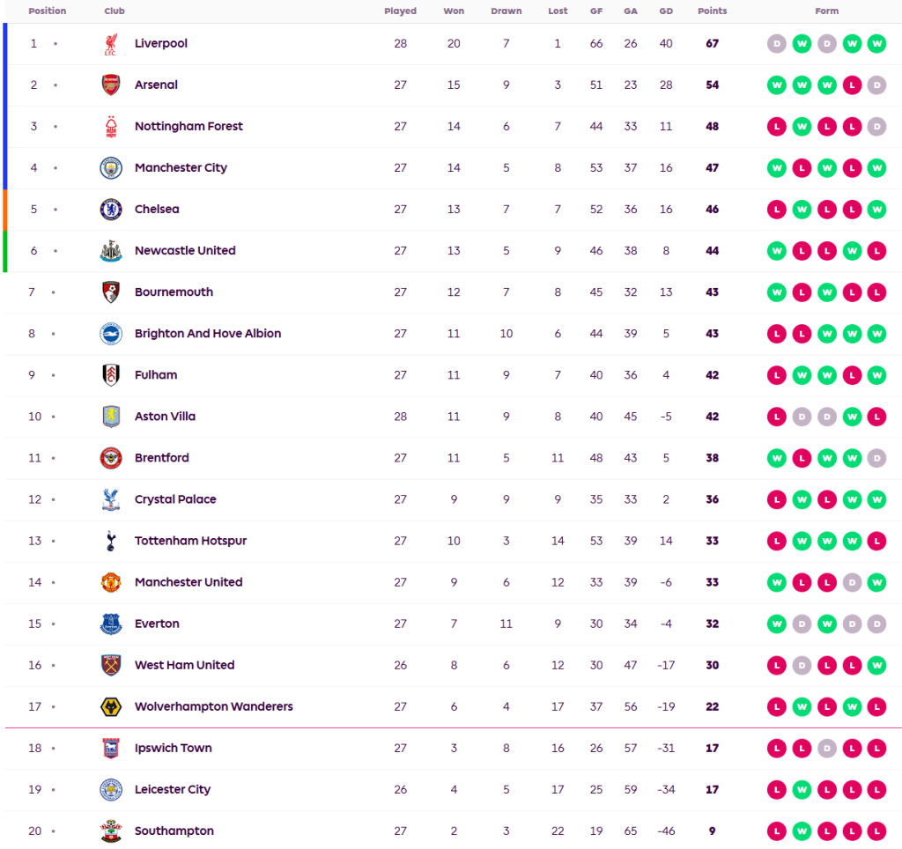Click the Club column header
The image size is (902, 849).
(x=115, y=11)
